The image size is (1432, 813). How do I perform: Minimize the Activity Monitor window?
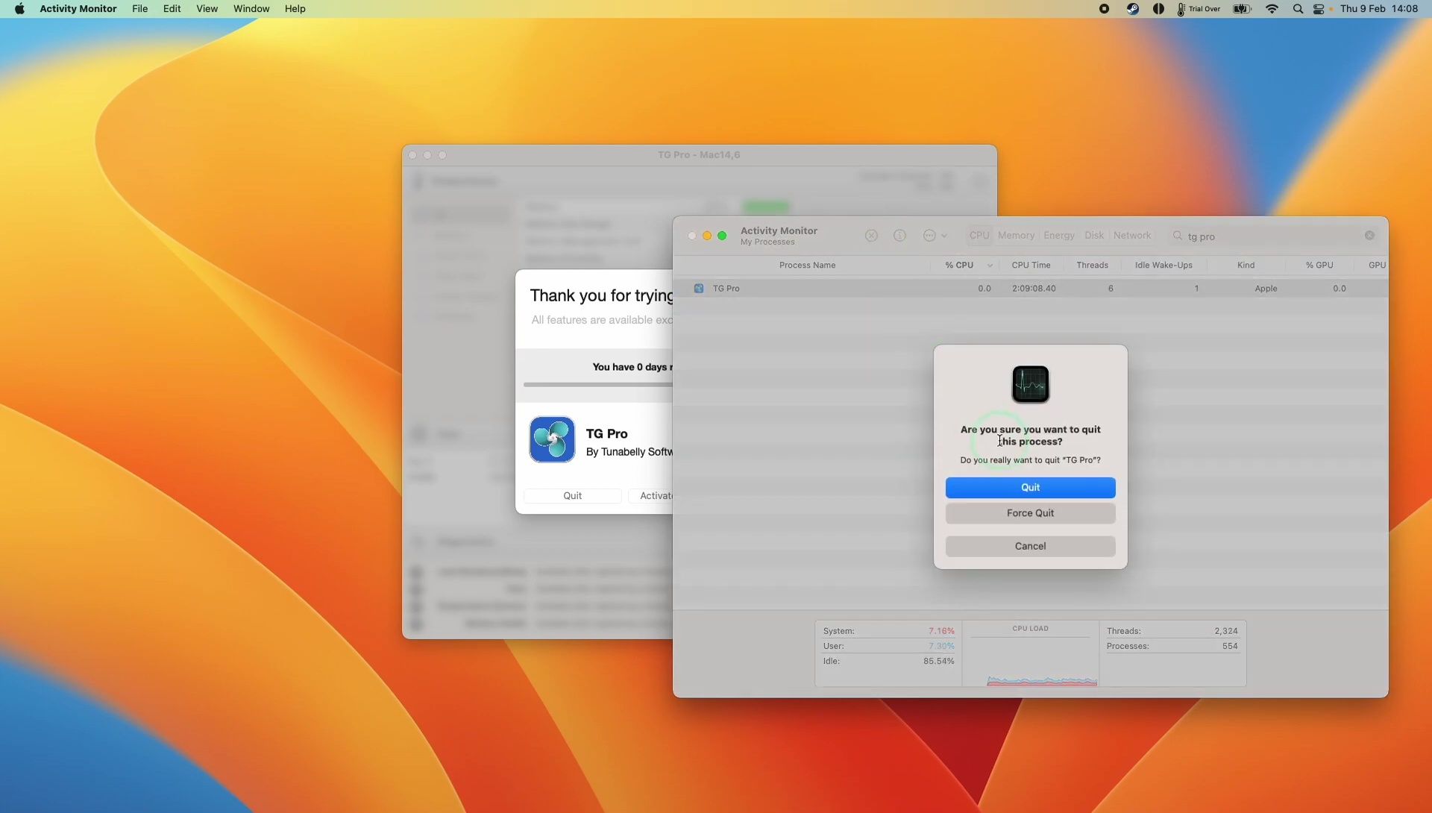[x=707, y=236]
